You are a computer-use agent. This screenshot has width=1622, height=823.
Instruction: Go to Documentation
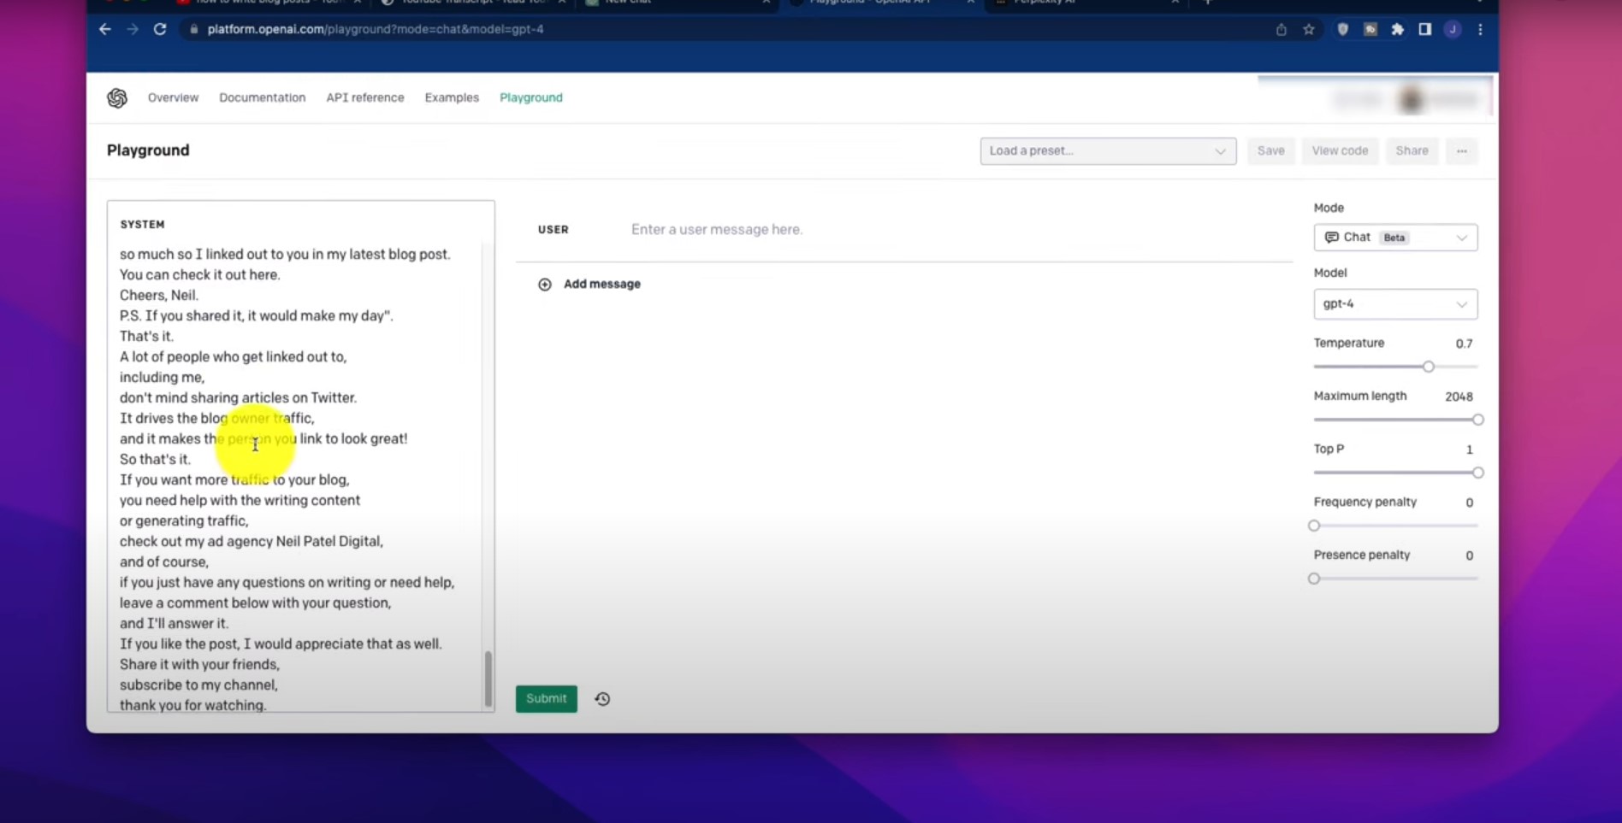click(262, 97)
